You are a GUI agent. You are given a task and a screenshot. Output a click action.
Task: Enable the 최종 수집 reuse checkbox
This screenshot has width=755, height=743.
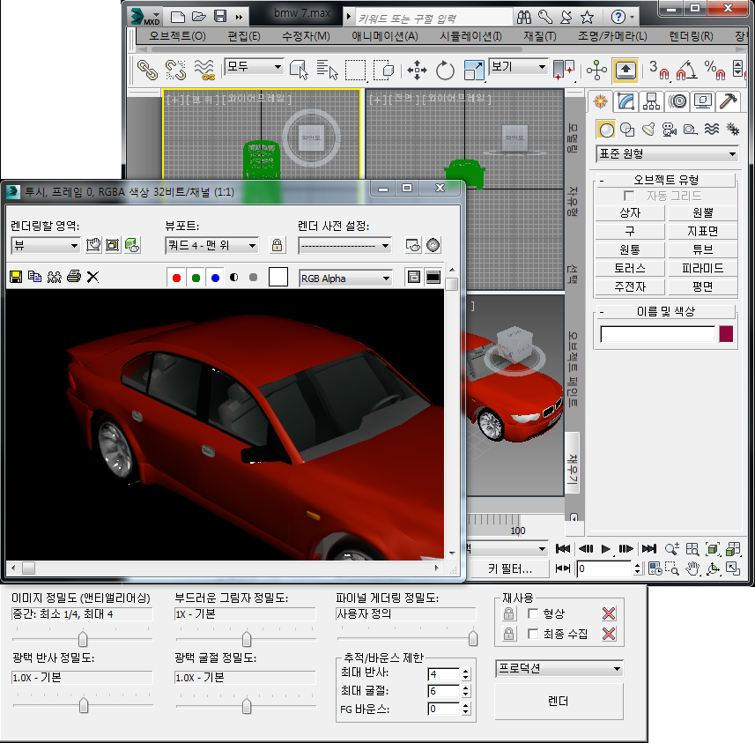tap(532, 634)
